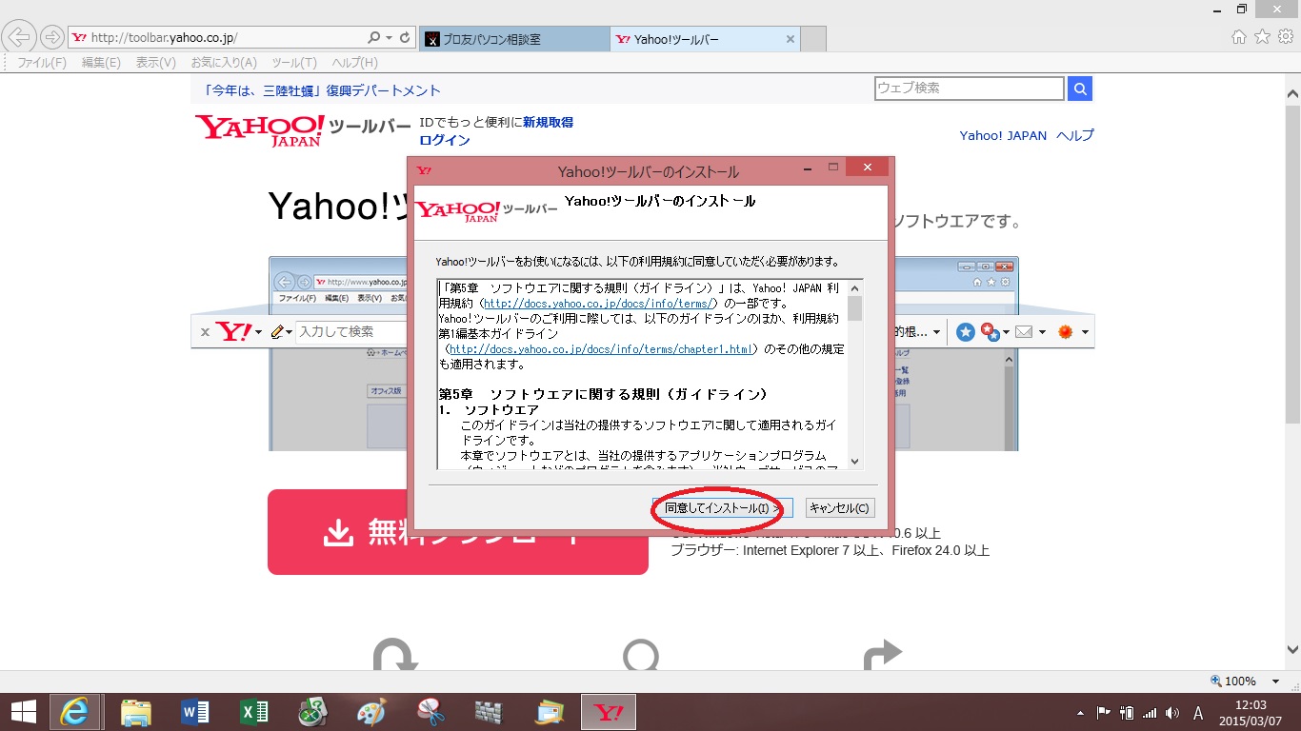This screenshot has width=1301, height=731.
Task: Open the お気に入り(A) menu
Action: (224, 63)
